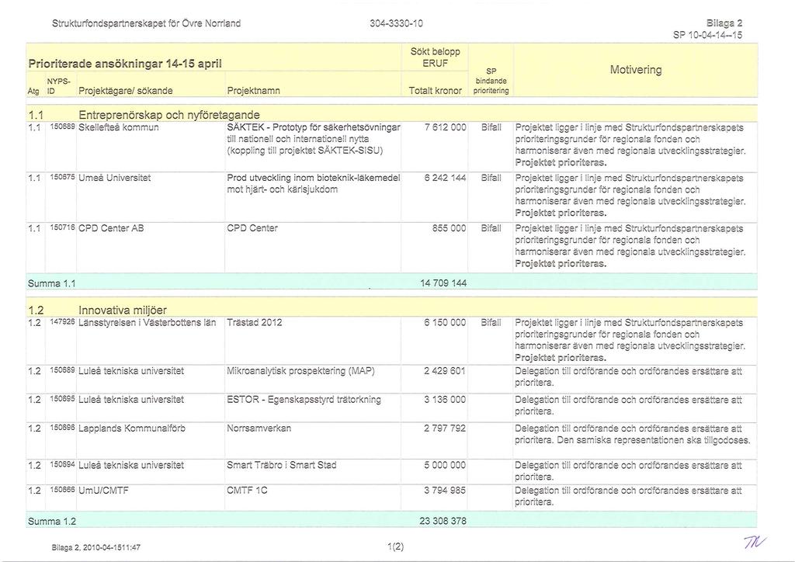Click 'Luleå tekniska universitet' in the Smart Träbro row

point(130,465)
